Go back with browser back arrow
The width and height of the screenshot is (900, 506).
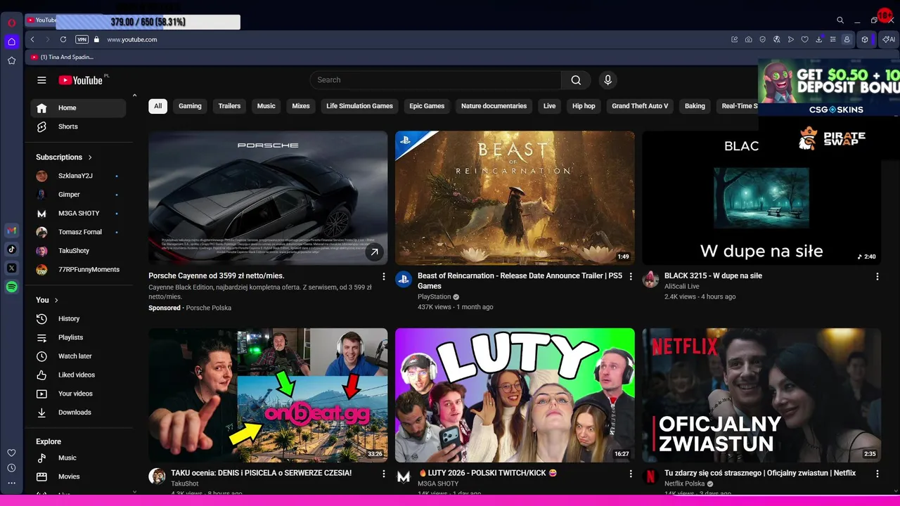(32, 39)
